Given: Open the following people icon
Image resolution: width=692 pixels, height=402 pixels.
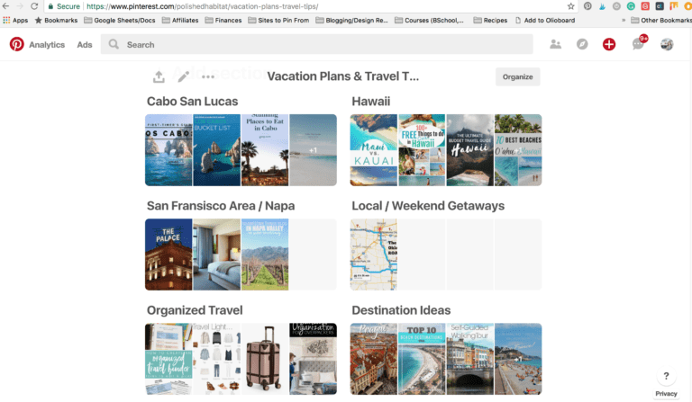Looking at the screenshot, I should click(555, 44).
